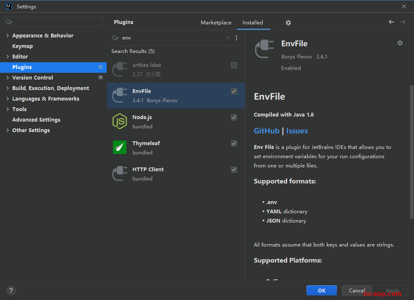Click the settings search magnifier icon
The height and width of the screenshot is (300, 414).
click(9, 22)
